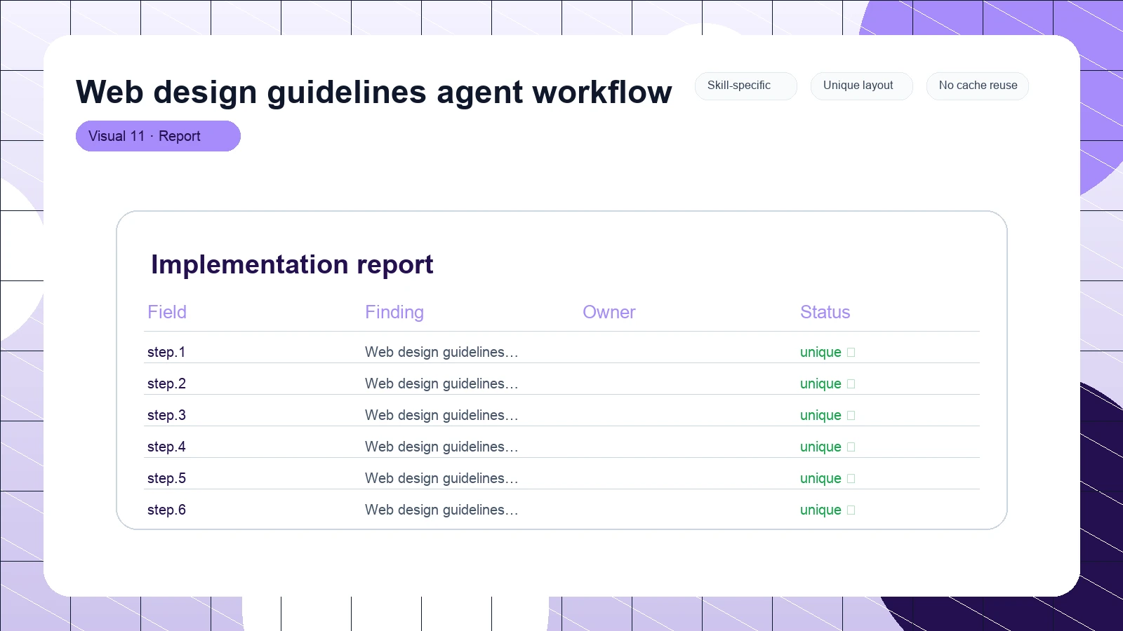Click the unique status in step.5 row
The image size is (1123, 631).
coord(820,478)
